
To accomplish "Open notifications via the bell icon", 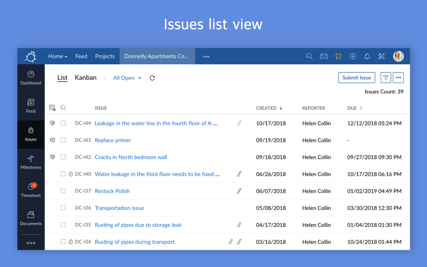I will point(367,56).
